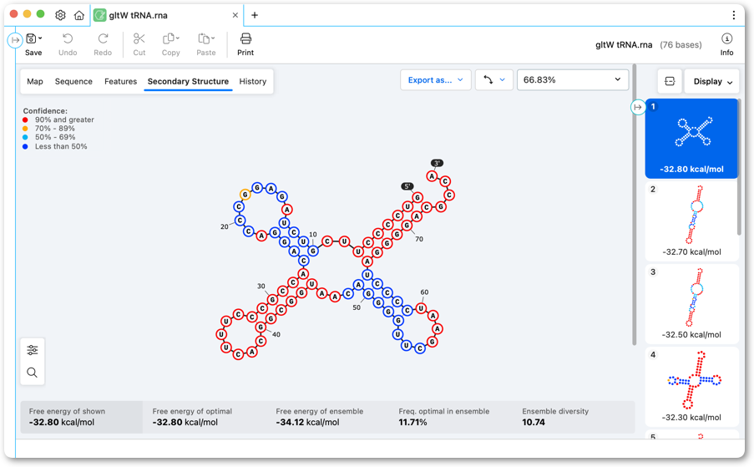Viewport: 754px width, 467px height.
Task: Expand rotation options chevron
Action: pos(503,80)
